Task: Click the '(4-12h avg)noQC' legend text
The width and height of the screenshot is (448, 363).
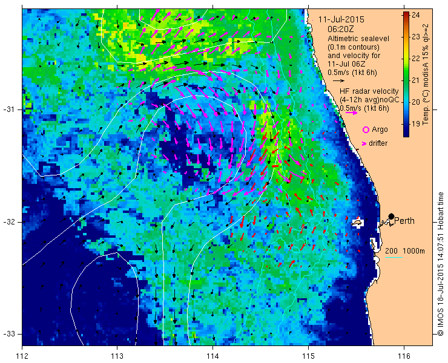Action: coord(369,100)
